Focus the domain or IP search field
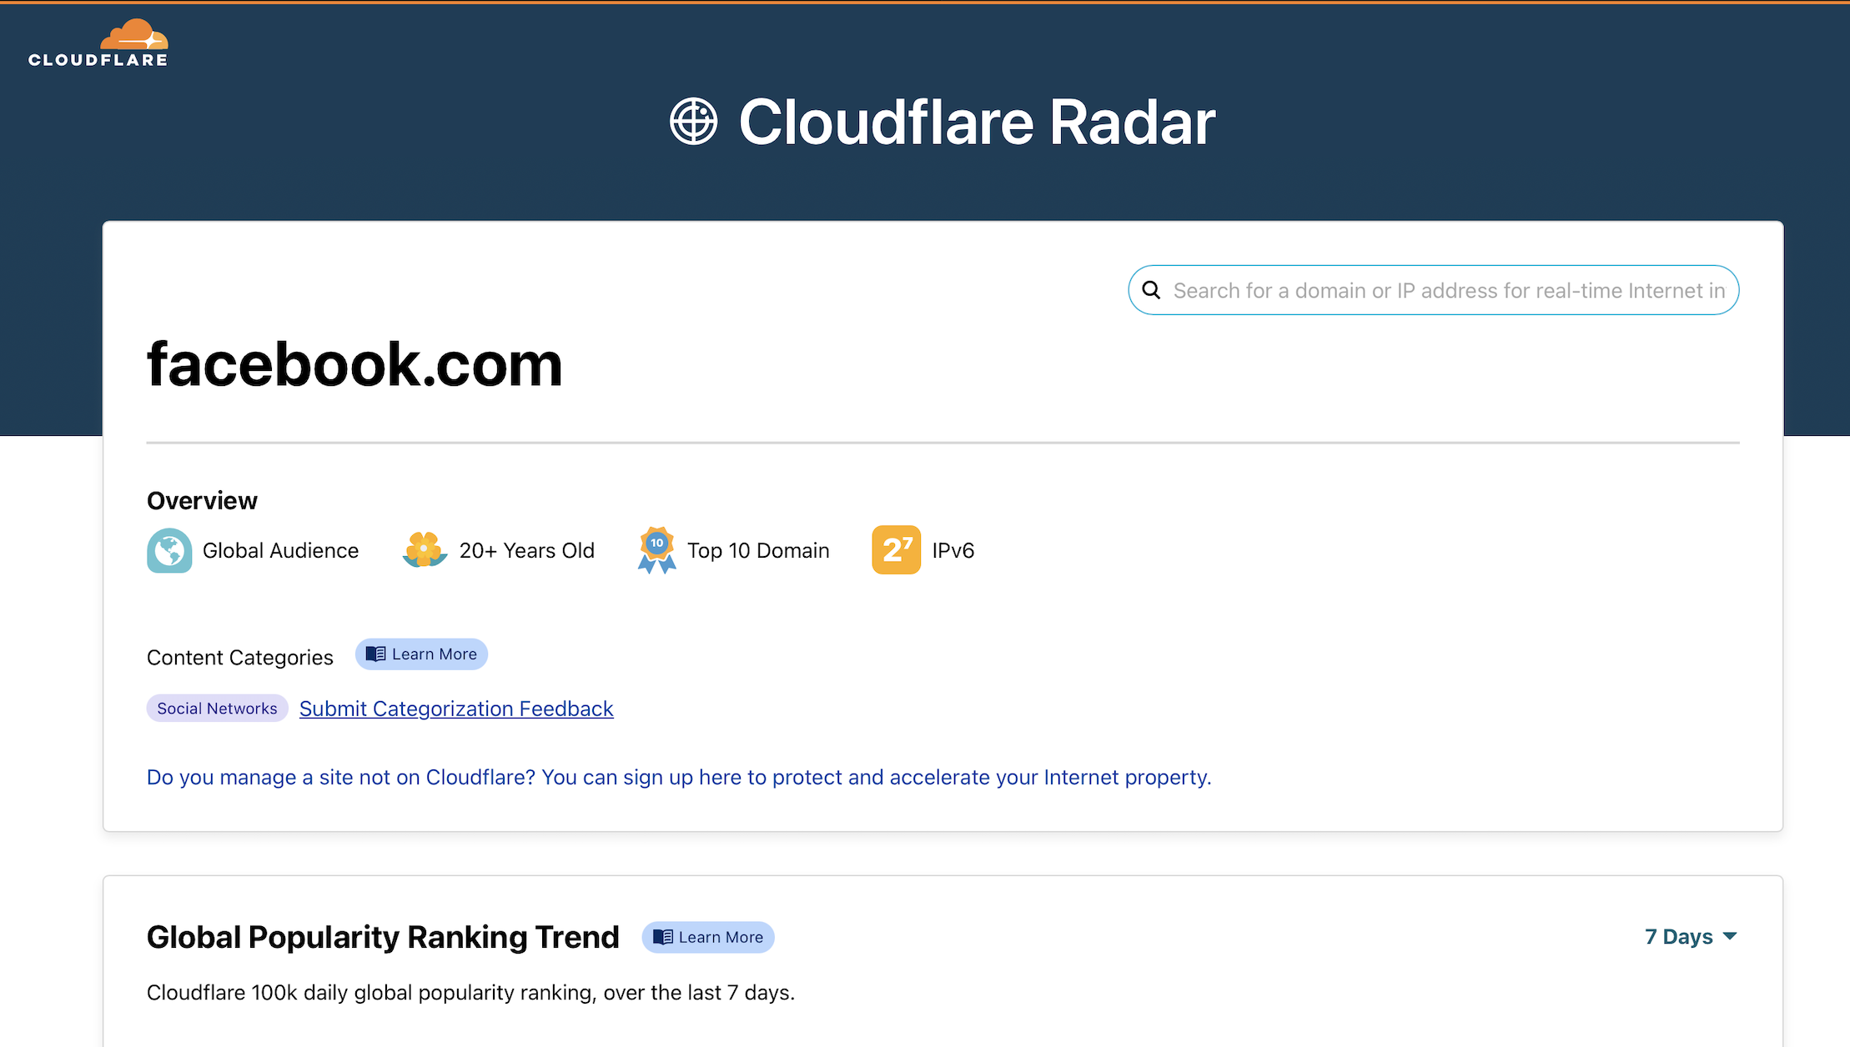This screenshot has height=1047, width=1850. tap(1448, 290)
